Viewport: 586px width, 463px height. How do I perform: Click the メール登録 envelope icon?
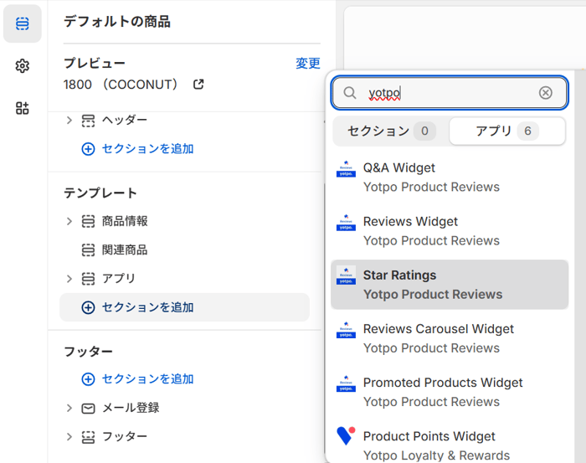click(88, 408)
